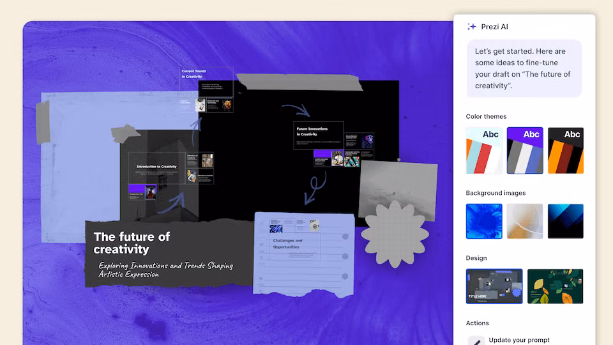Select the title 'The future of creativity'
Image resolution: width=613 pixels, height=345 pixels.
132,243
